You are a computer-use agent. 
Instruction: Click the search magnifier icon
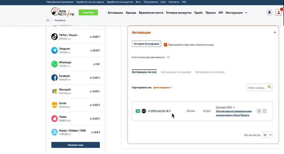(269, 87)
